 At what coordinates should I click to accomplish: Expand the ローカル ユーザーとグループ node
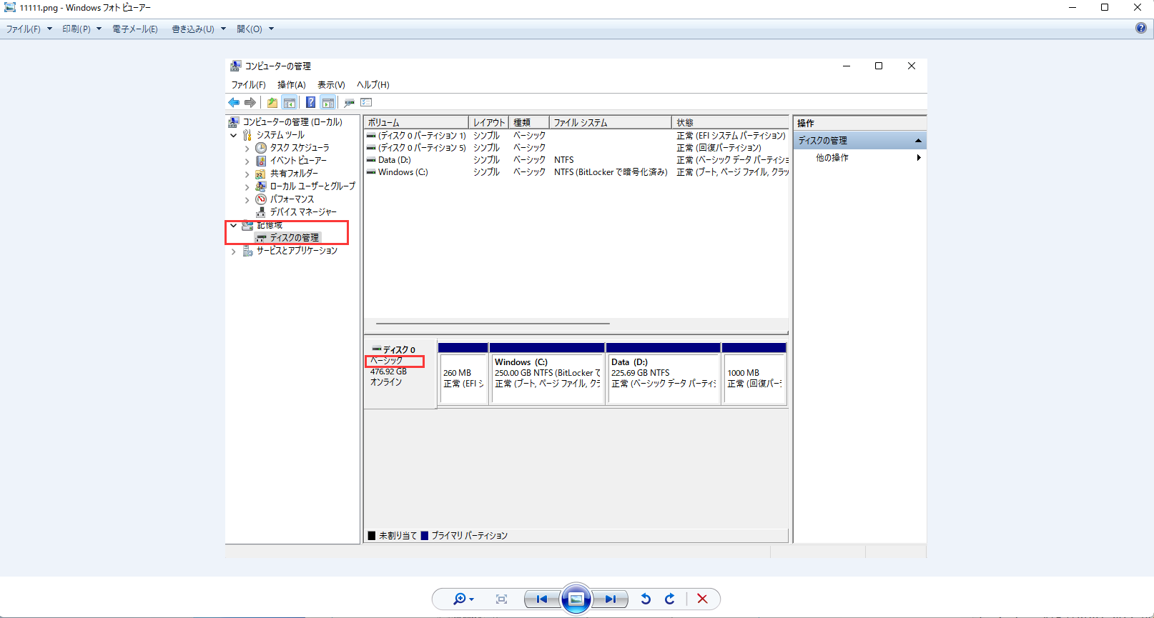(x=247, y=187)
